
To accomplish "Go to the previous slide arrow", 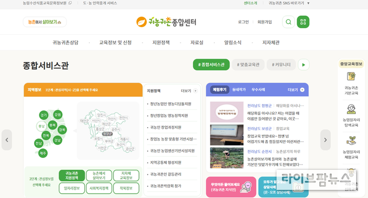I will click(x=7, y=140).
